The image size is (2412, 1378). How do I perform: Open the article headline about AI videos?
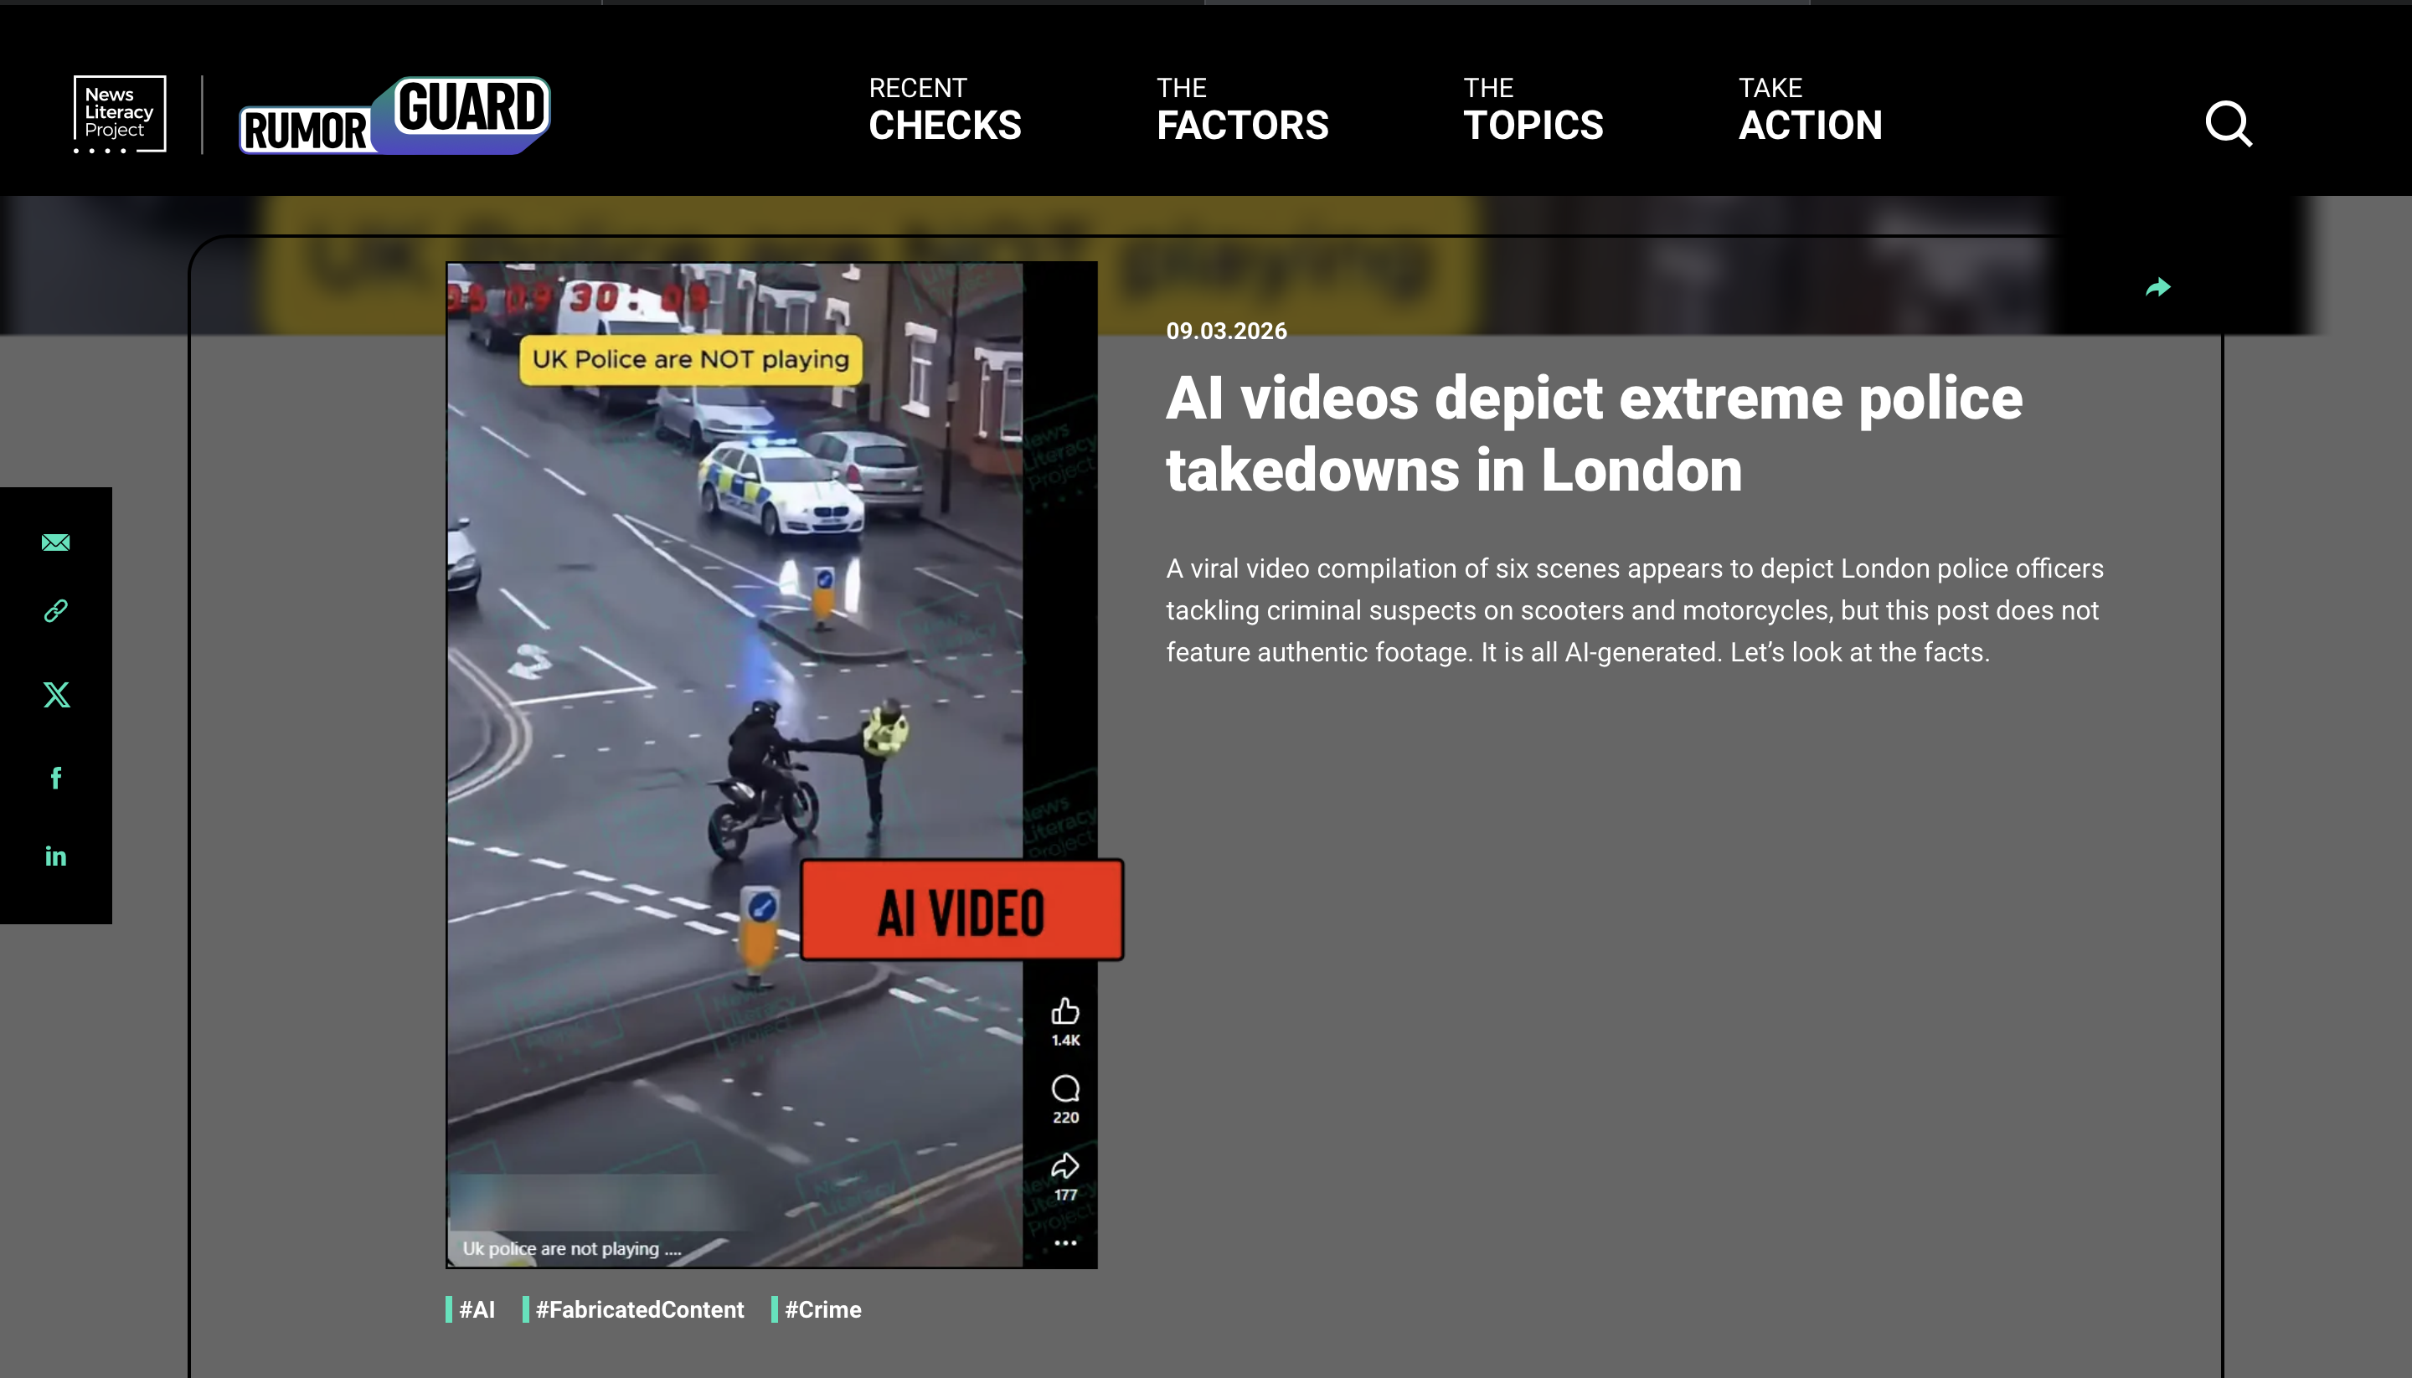click(1594, 434)
